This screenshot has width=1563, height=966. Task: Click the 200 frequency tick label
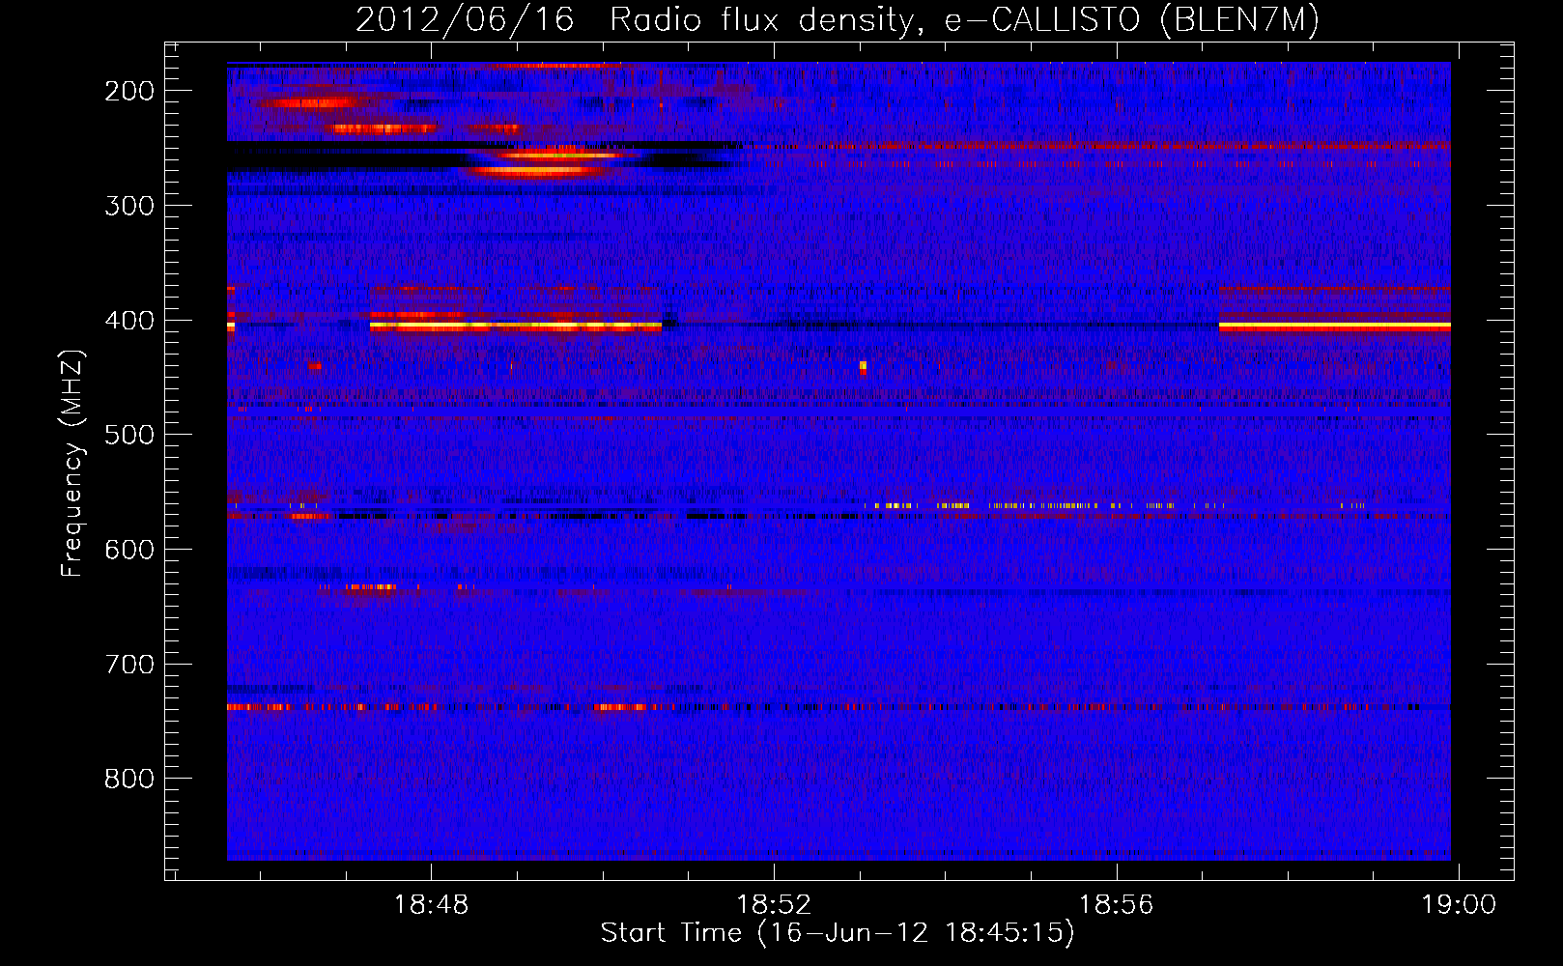[129, 91]
